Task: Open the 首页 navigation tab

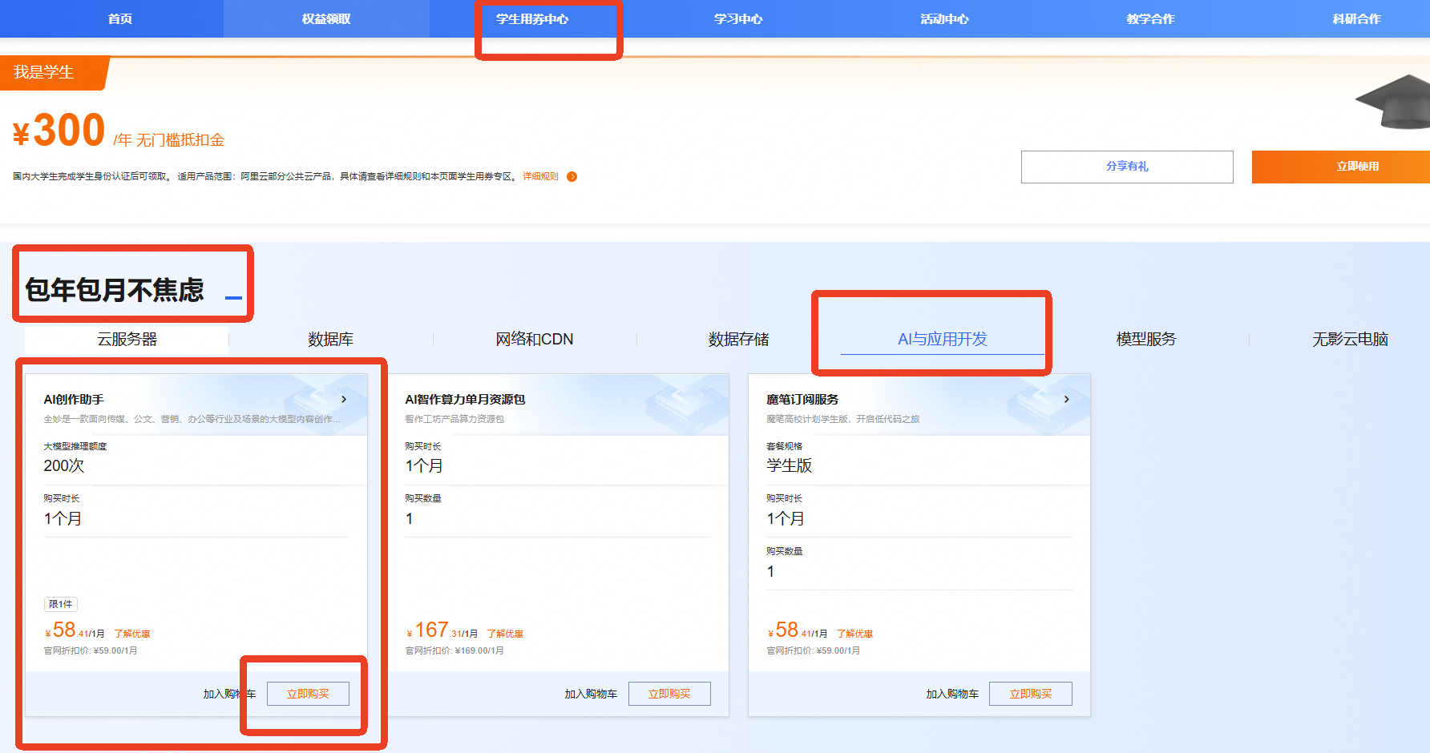Action: click(120, 18)
